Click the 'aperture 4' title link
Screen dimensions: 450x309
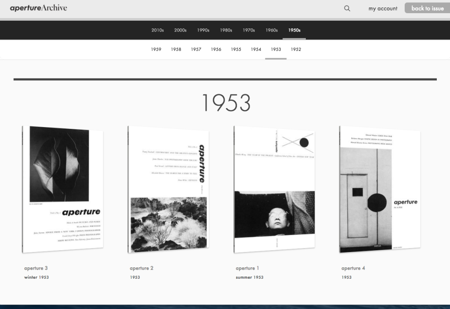pyautogui.click(x=353, y=268)
